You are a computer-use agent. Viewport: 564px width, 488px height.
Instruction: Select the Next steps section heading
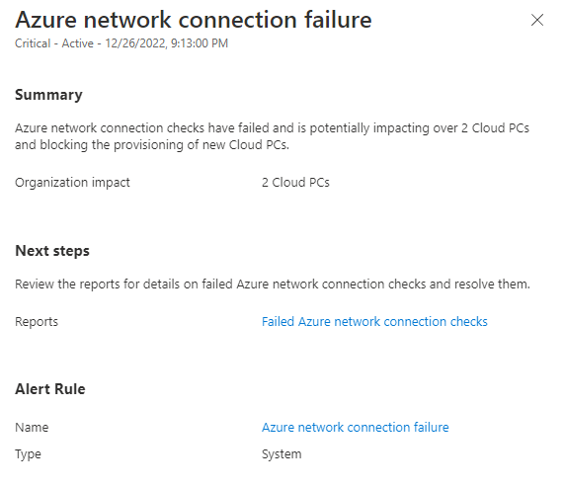[x=52, y=251]
